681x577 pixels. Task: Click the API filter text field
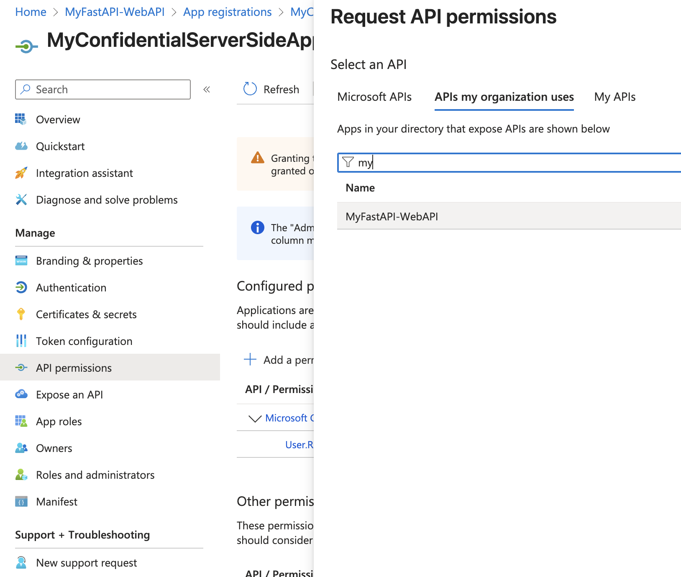(515, 163)
